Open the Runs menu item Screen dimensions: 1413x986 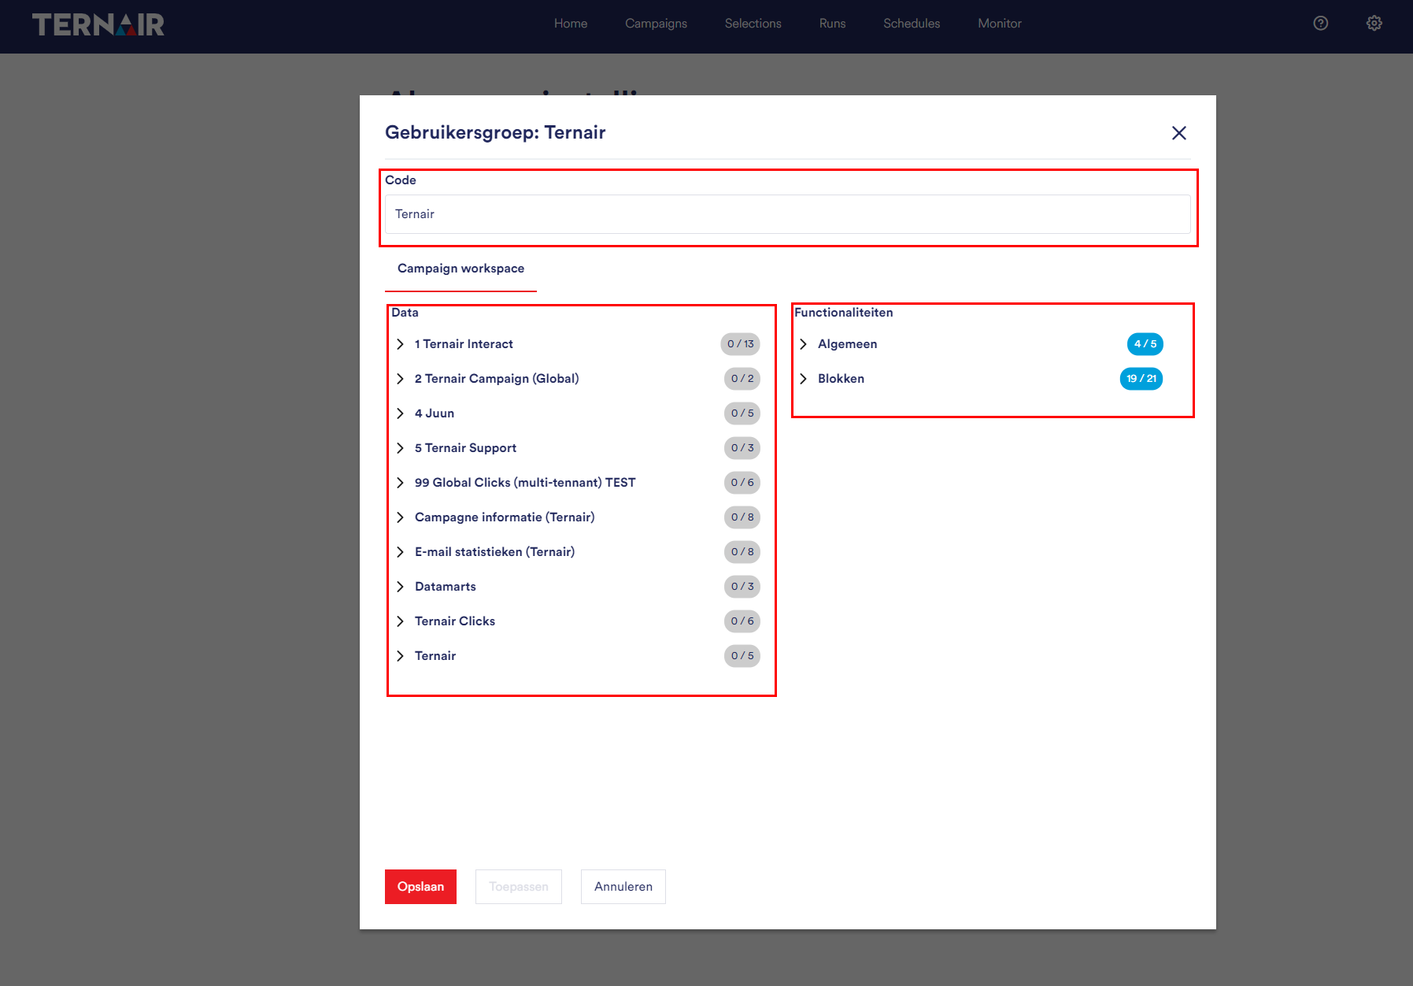(832, 24)
